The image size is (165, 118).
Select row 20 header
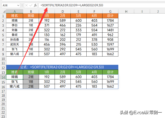point(3,104)
